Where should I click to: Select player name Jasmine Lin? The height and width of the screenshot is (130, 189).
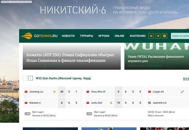(x=159, y=103)
